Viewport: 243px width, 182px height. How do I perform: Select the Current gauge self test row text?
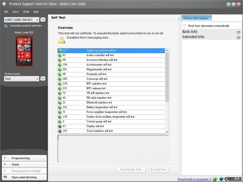(99, 121)
